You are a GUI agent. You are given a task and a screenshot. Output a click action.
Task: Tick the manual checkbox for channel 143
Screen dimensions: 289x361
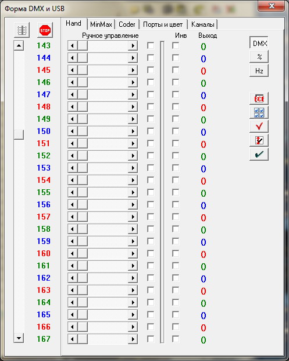[151, 45]
